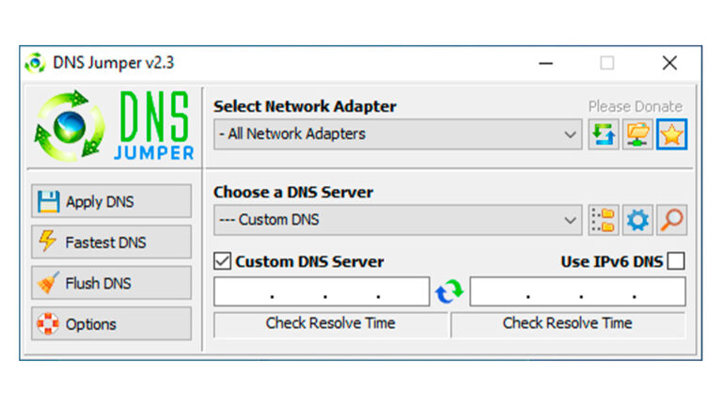Click the DNS Jumper logo image

pyautogui.click(x=114, y=126)
